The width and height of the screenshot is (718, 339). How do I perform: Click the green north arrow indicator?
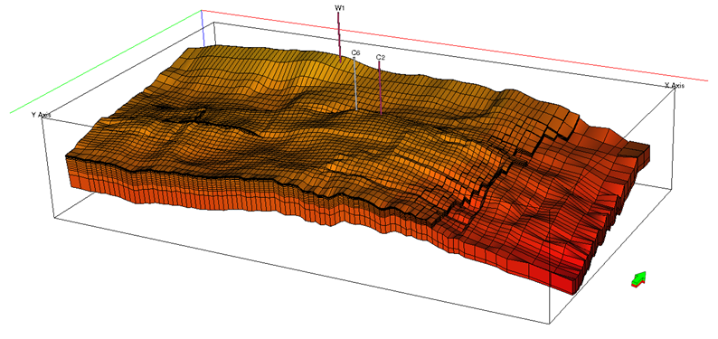638,278
